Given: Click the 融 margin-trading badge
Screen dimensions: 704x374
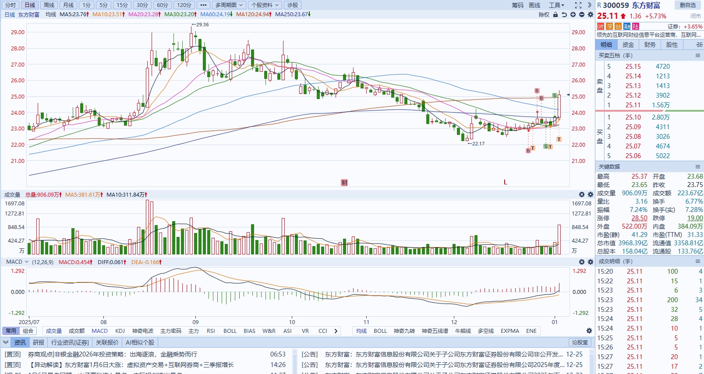Looking at the screenshot, I should pyautogui.click(x=627, y=27).
